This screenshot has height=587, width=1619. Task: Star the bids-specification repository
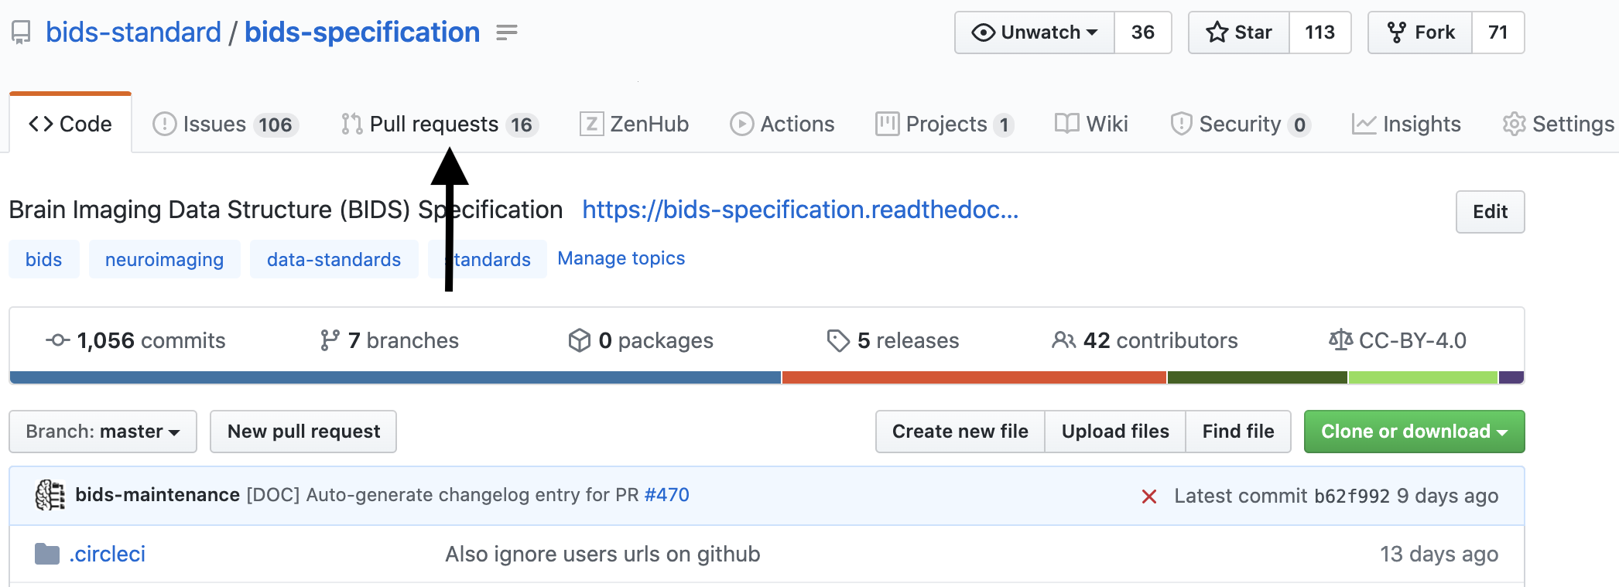click(x=1239, y=32)
